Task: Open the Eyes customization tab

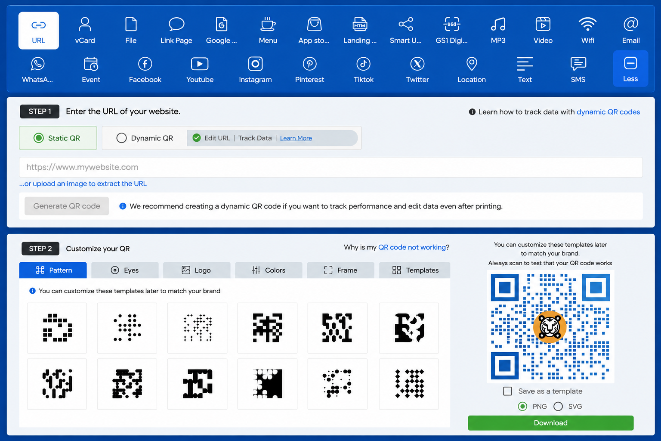Action: coord(125,270)
